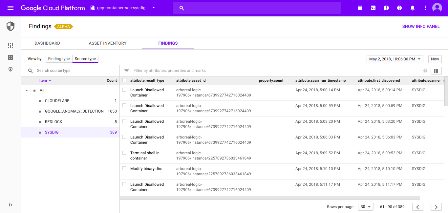Click the Modify binary dirs text
448x213 pixels.
point(146,169)
